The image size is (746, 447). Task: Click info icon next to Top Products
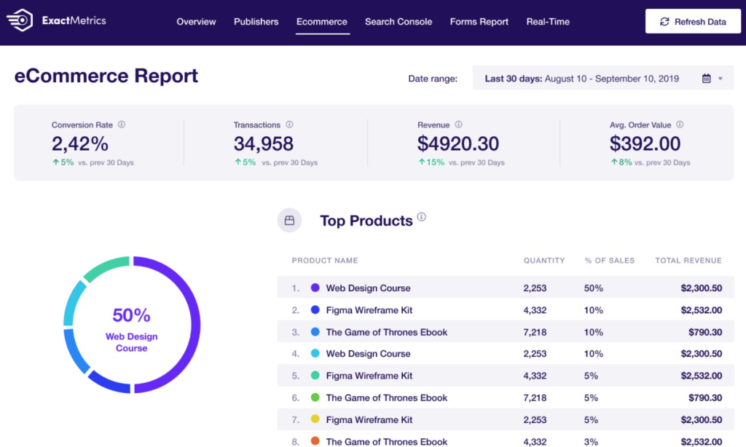[x=422, y=217]
